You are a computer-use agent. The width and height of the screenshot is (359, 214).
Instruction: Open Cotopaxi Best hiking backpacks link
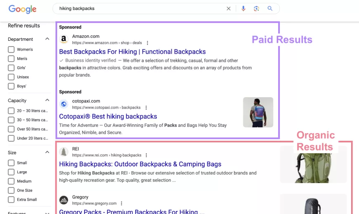point(108,116)
